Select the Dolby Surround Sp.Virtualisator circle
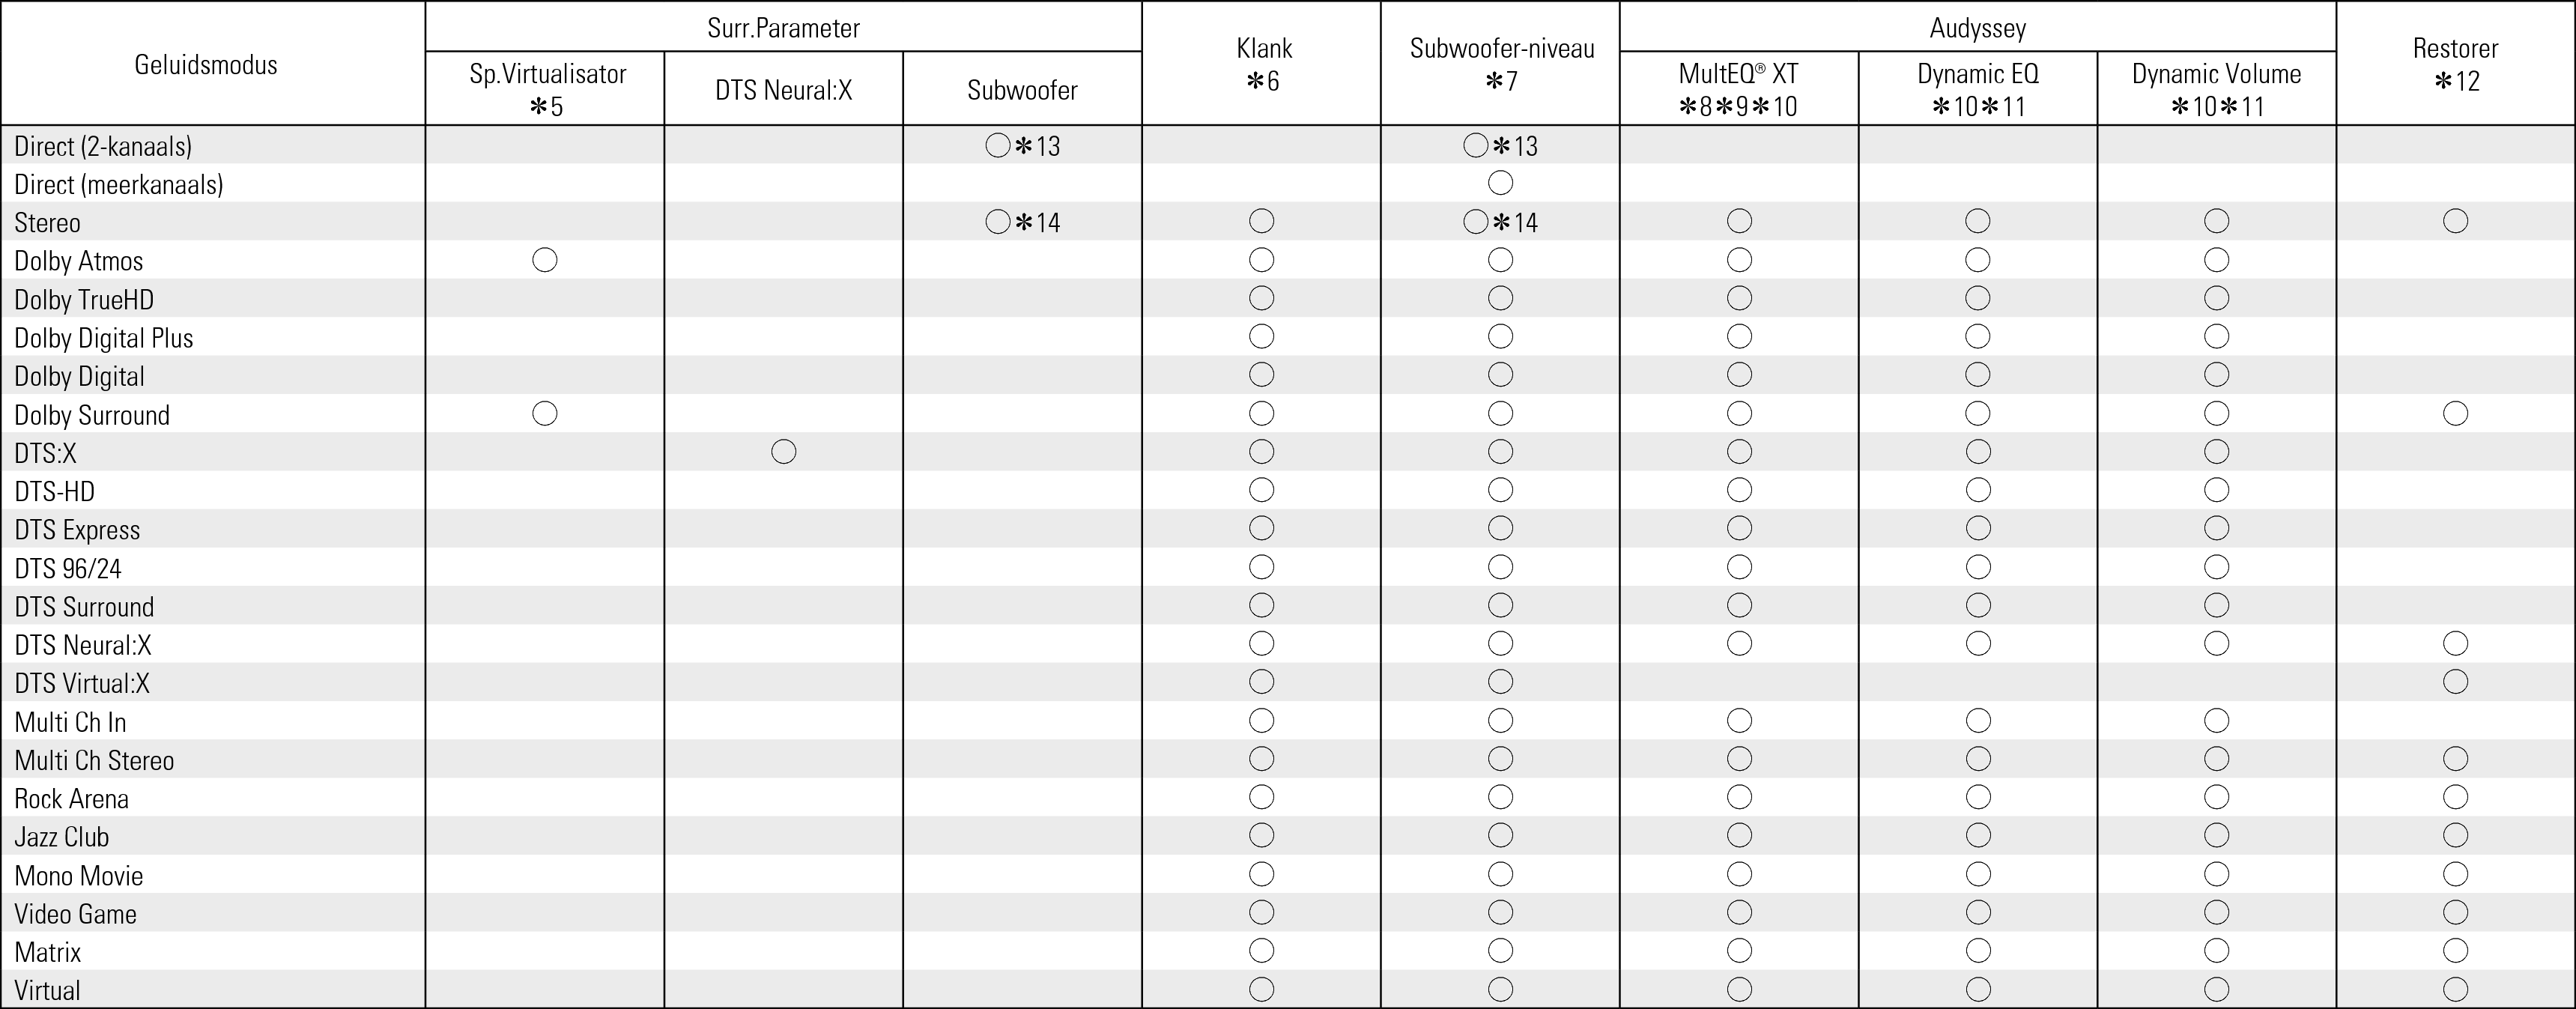2576x1009 pixels. [x=545, y=413]
